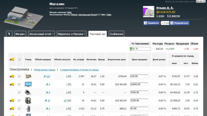Open the mobile phone product icon
This screenshot has height=116, width=207.
28,108
